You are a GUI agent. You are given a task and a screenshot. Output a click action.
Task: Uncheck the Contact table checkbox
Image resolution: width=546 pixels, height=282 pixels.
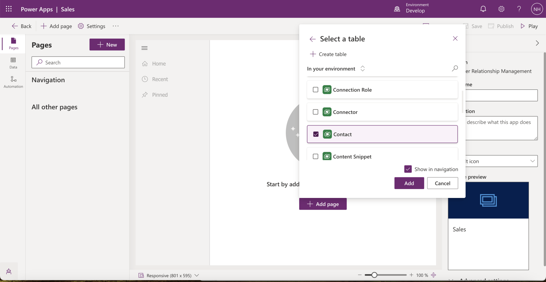tap(315, 134)
